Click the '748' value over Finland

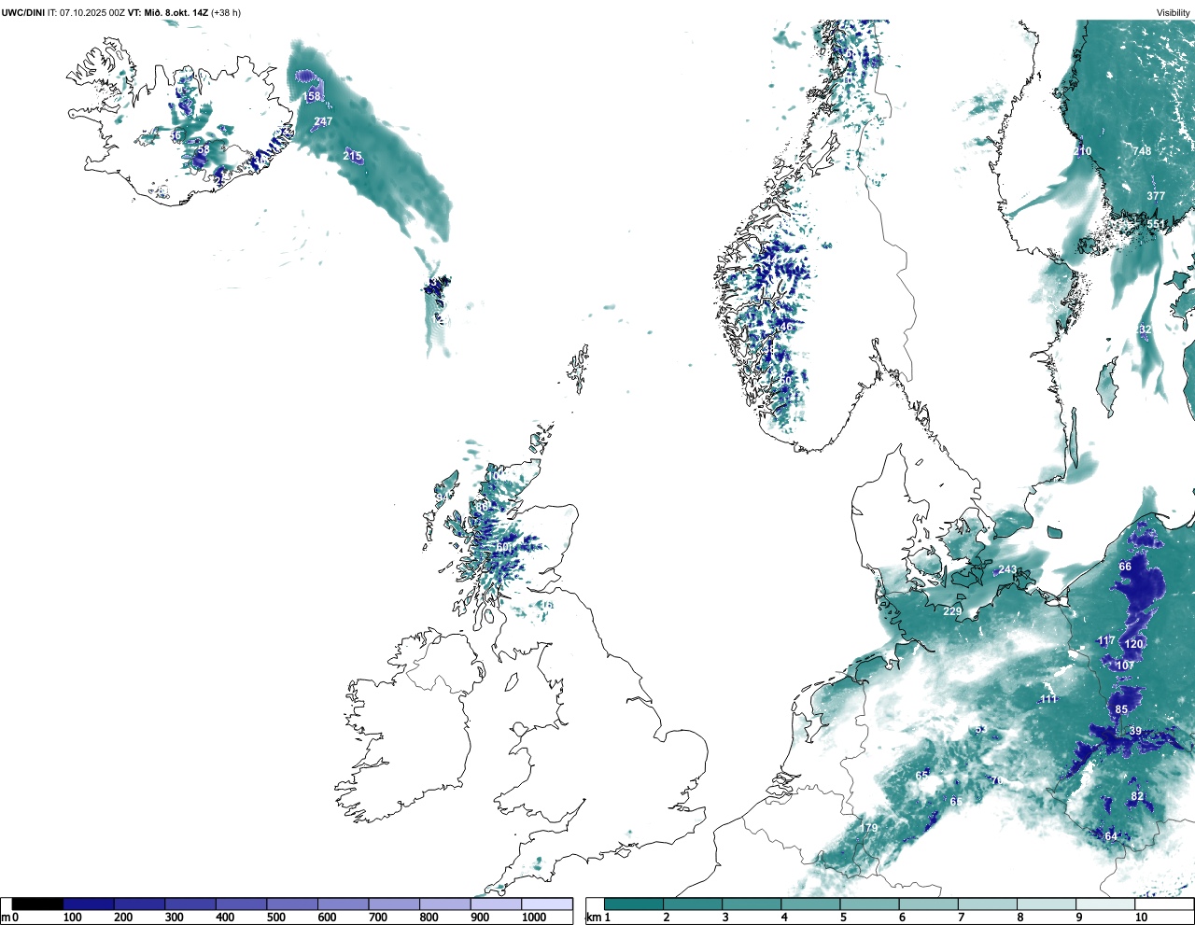(1142, 151)
